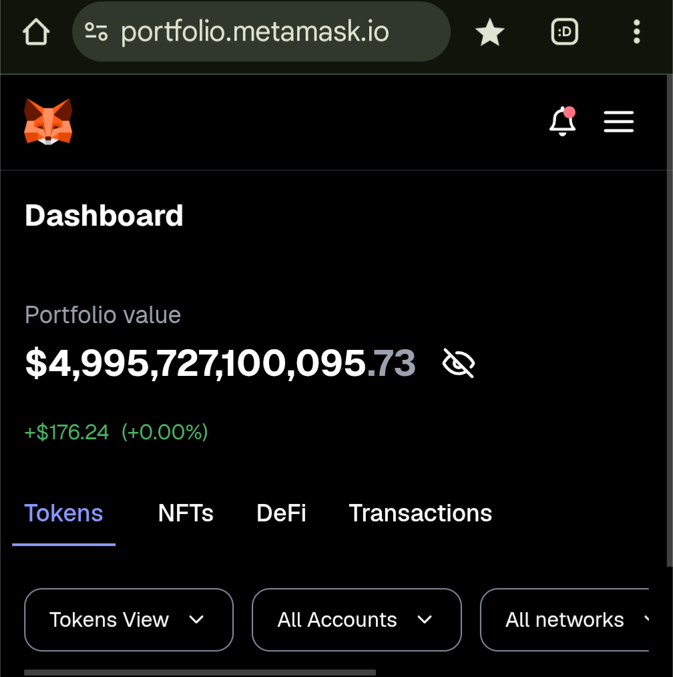Viewport: 673px width, 677px height.
Task: Hide portfolio value with eye icon
Action: pyautogui.click(x=459, y=363)
